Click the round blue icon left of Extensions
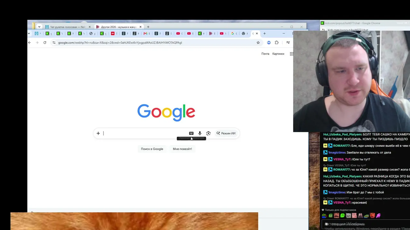Viewport: 410px width, 230px height. pos(269,42)
